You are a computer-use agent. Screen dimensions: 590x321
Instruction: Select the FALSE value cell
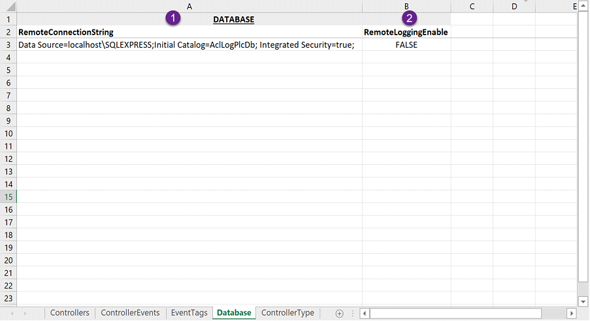click(406, 45)
